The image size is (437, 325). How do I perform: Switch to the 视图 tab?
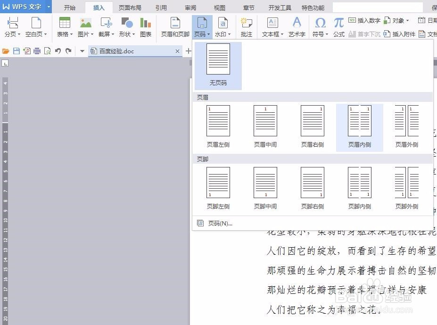[x=220, y=8]
